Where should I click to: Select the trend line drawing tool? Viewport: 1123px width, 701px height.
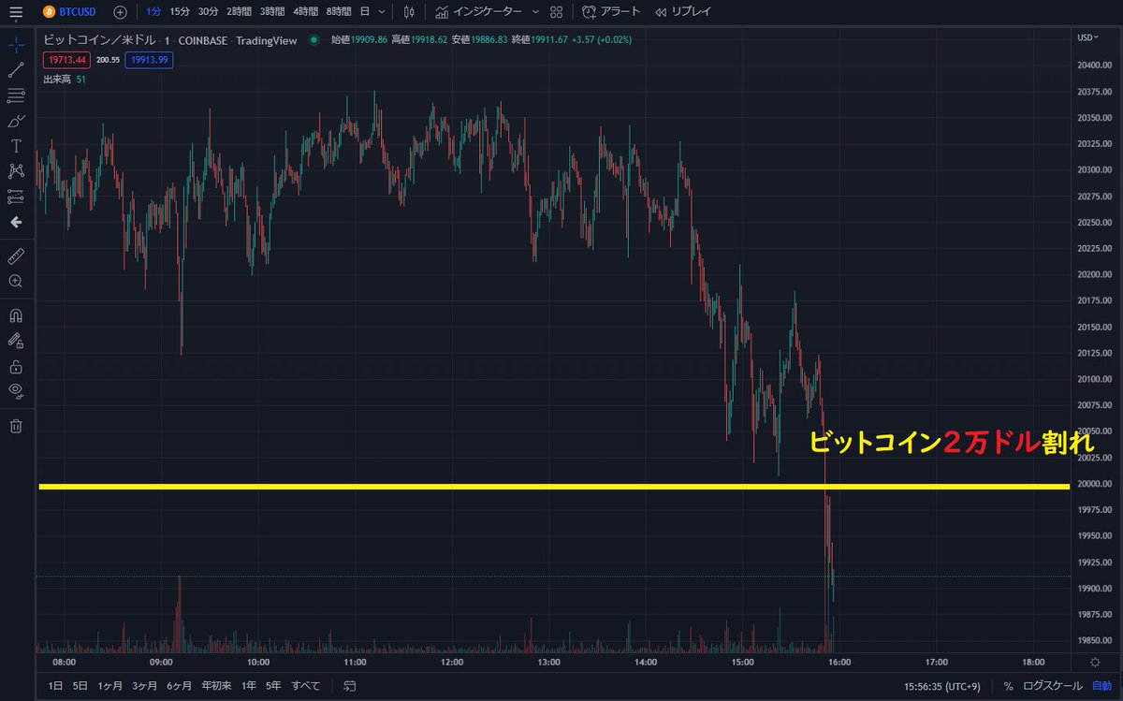click(16, 69)
